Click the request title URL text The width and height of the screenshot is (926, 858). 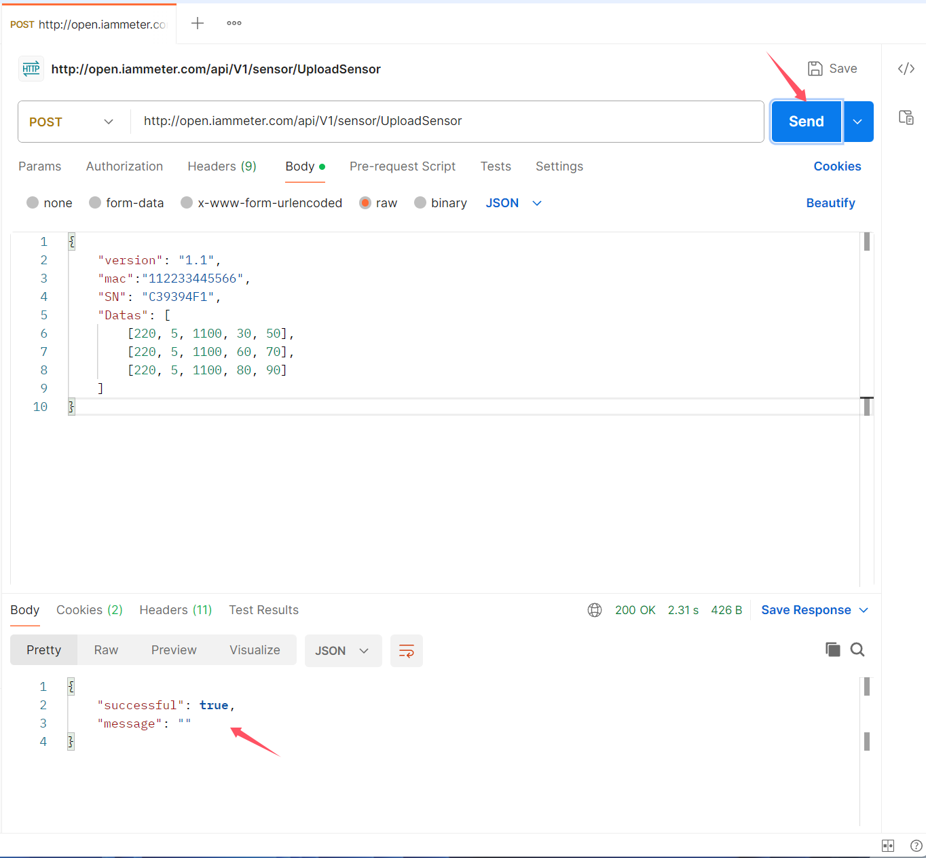[216, 69]
